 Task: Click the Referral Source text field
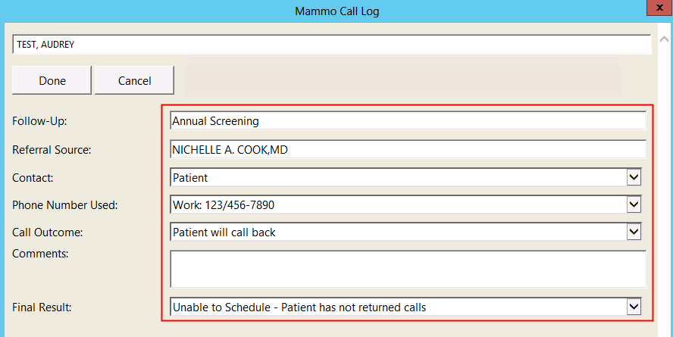pyautogui.click(x=408, y=150)
